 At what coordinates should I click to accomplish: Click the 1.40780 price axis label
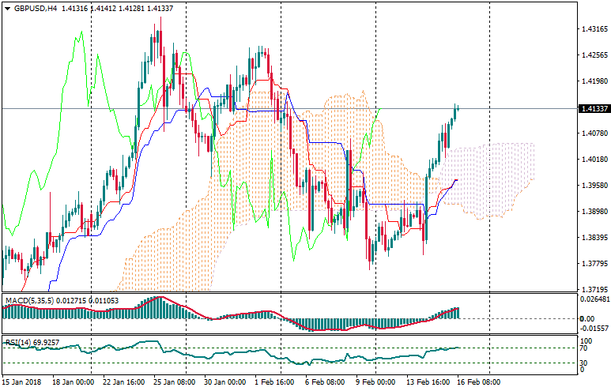[593, 133]
